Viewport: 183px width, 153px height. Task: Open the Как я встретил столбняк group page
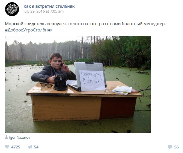tap(49, 6)
